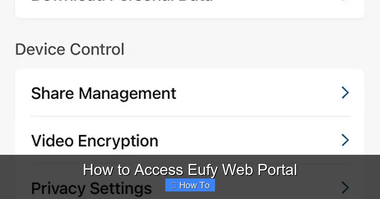
Task: Tap the disclosure arrow on the Video Encryption row
Action: click(x=345, y=140)
